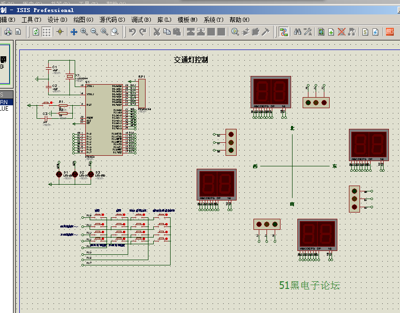Redraw the display with the refresh icon

coord(36,32)
